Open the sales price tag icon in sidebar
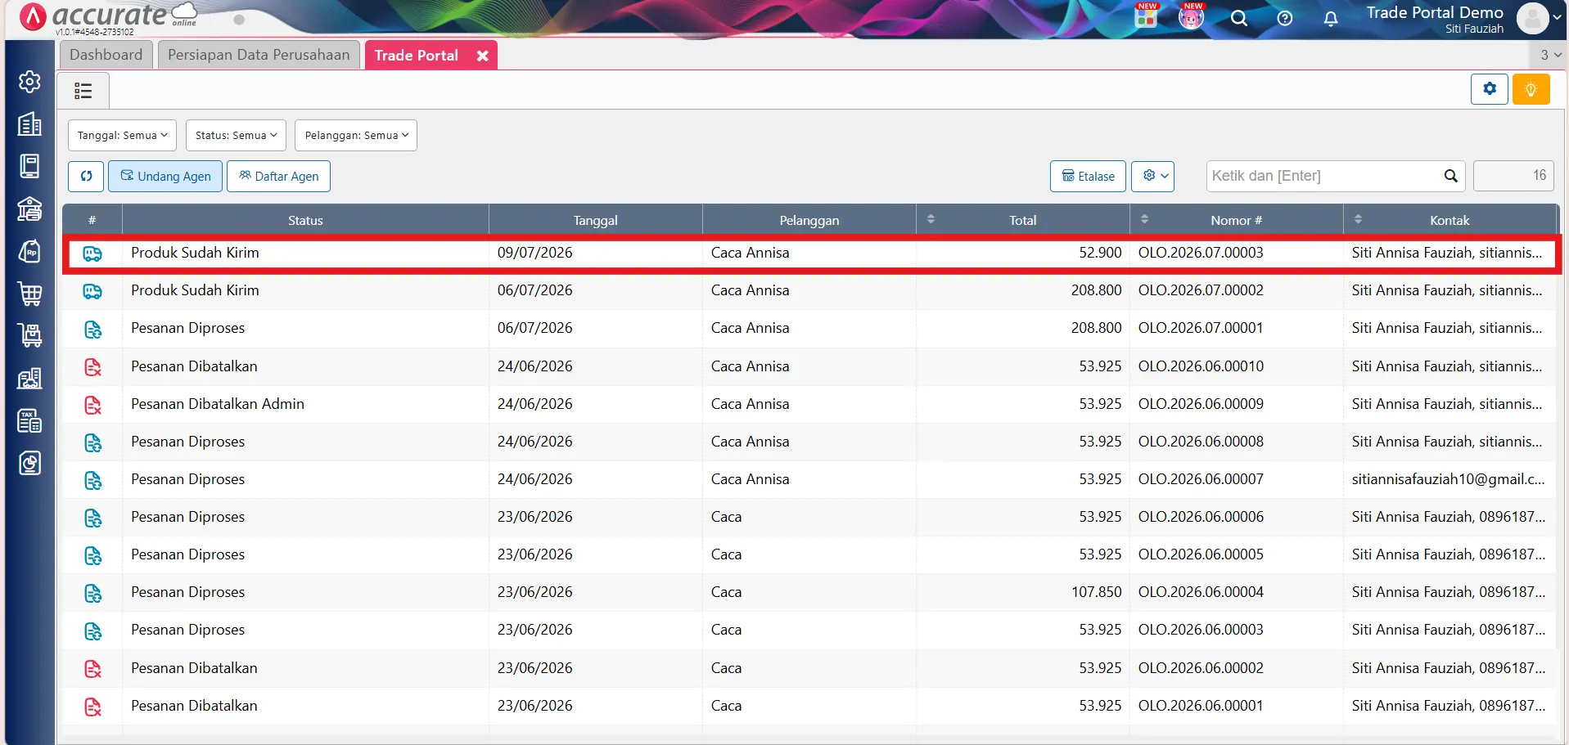 (29, 251)
